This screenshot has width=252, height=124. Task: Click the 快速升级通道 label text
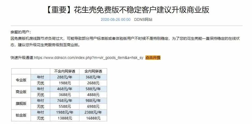click(22, 58)
